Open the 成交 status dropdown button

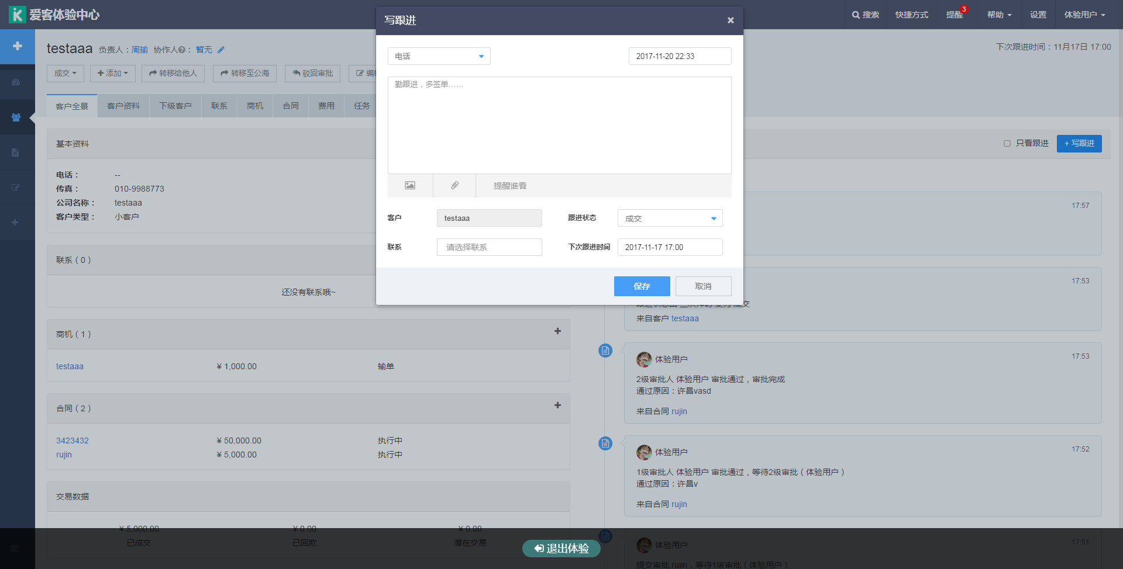66,73
